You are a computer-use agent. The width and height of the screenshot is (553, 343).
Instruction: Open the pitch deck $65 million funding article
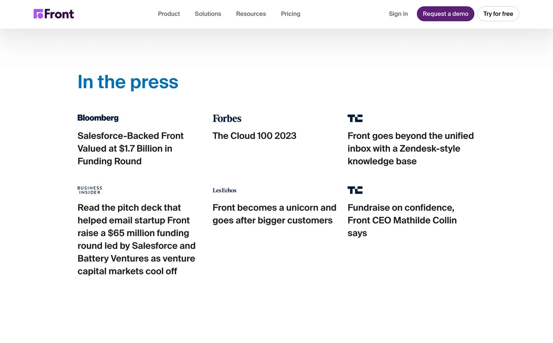click(137, 239)
